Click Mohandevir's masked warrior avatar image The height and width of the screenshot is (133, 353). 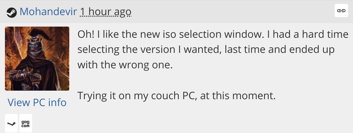point(37,58)
